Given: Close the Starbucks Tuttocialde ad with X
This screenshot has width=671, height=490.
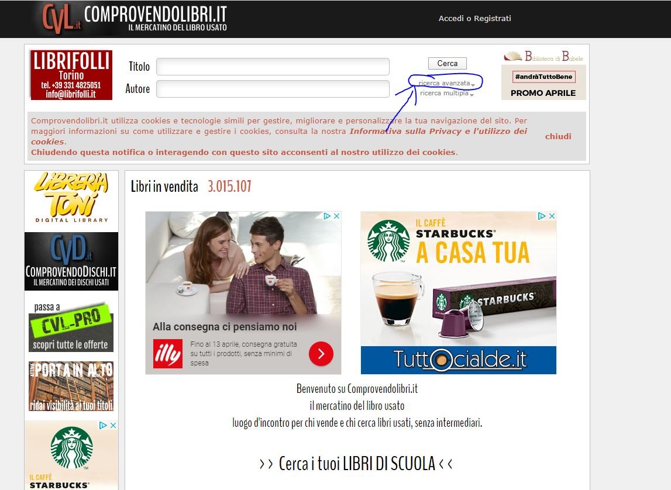Looking at the screenshot, I should coord(552,216).
